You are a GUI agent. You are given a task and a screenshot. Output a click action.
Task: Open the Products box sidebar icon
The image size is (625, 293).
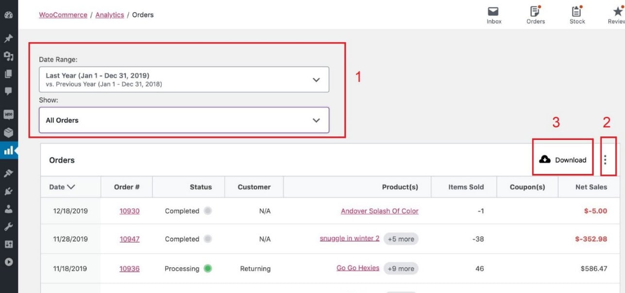pos(8,132)
